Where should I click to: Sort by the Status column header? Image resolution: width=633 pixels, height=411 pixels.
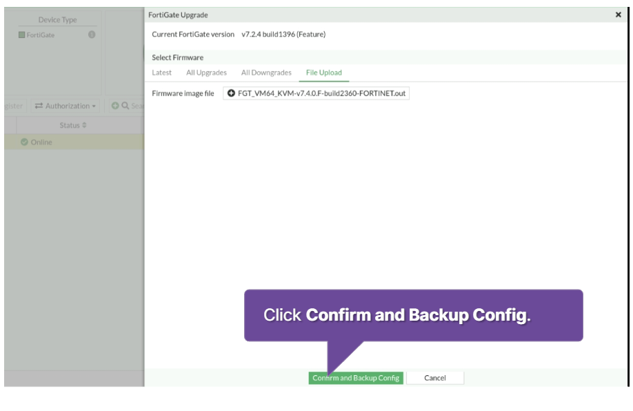click(x=72, y=125)
